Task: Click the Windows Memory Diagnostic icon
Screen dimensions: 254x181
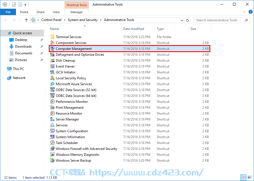Action: (x=52, y=155)
